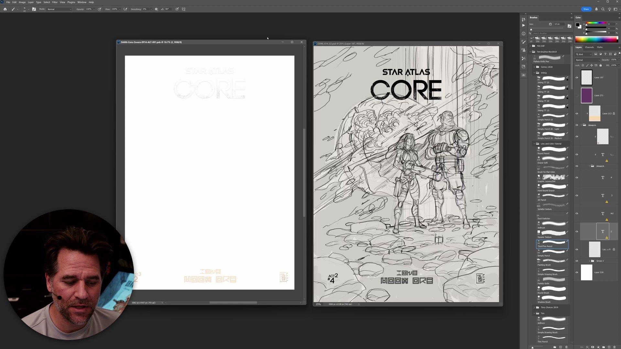This screenshot has width=621, height=349.
Task: Open the Clone Source panel icon
Action: tap(524, 50)
